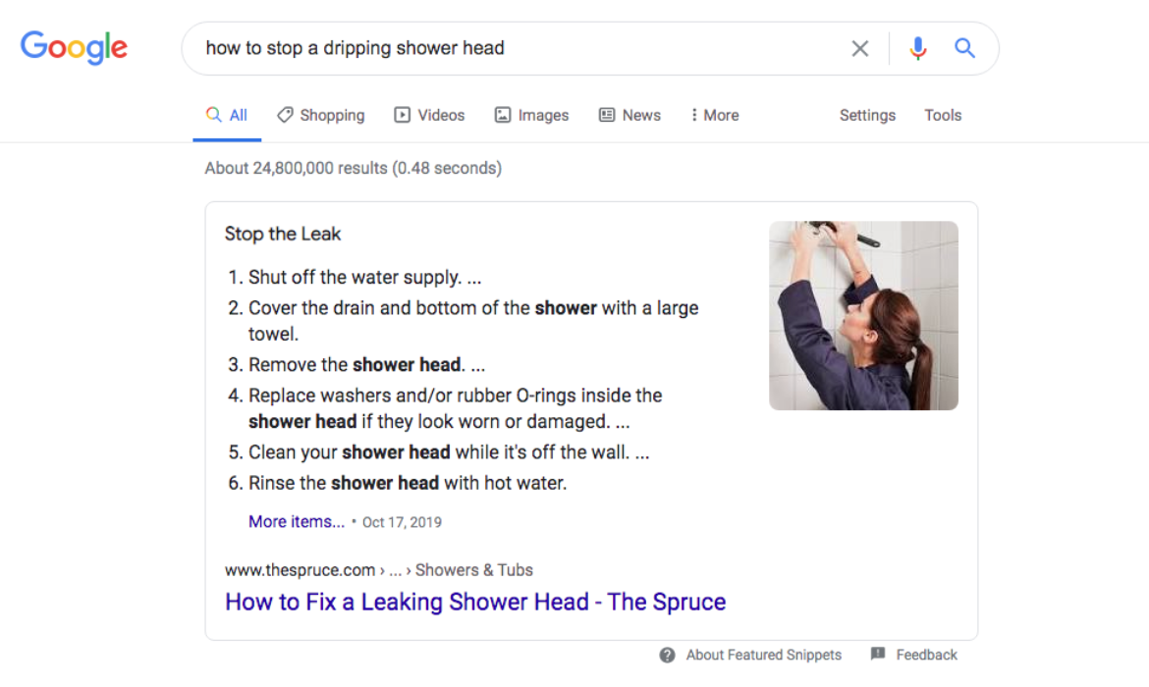Screen dimensions: 1149x687
Task: Click the Shopping tag icon
Action: (x=285, y=115)
